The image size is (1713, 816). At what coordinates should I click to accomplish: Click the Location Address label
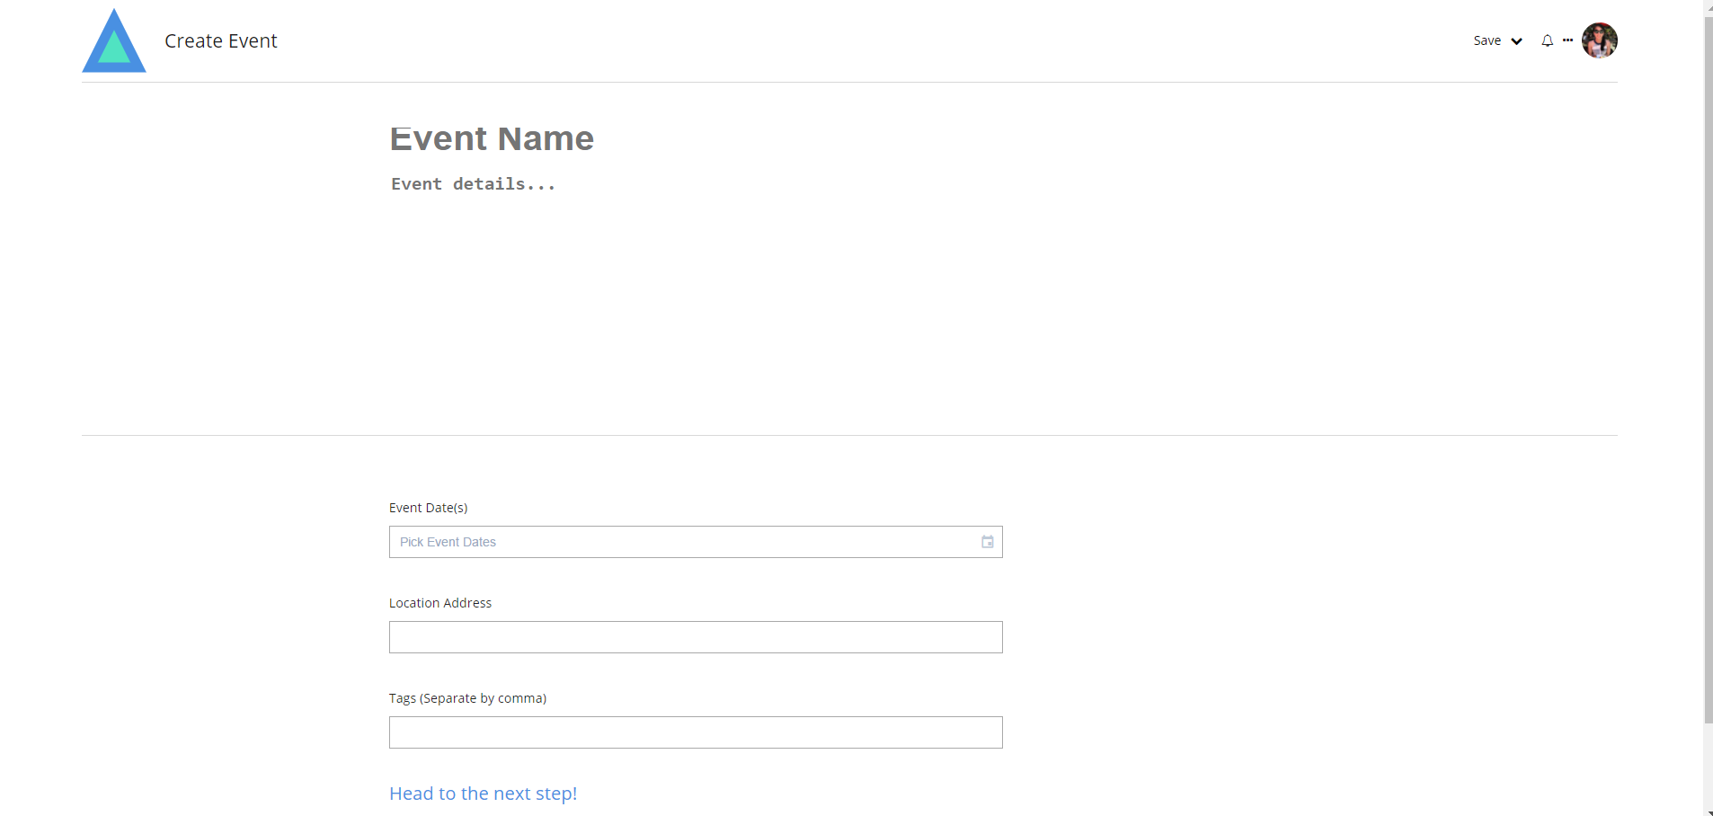pyautogui.click(x=439, y=603)
